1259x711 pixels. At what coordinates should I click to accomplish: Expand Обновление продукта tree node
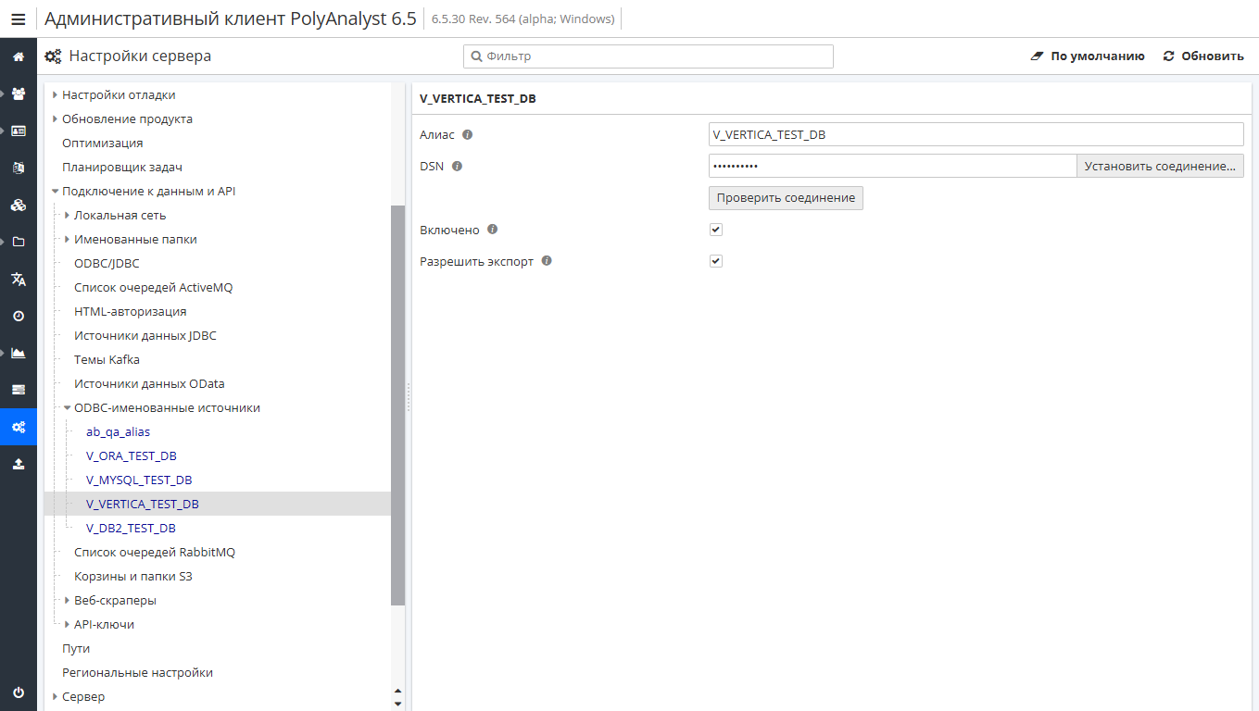pyautogui.click(x=55, y=118)
